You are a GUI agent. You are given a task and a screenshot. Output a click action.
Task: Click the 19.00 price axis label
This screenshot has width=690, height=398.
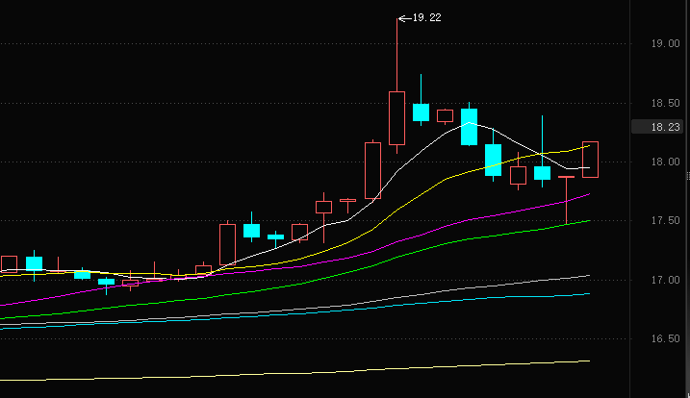[665, 43]
